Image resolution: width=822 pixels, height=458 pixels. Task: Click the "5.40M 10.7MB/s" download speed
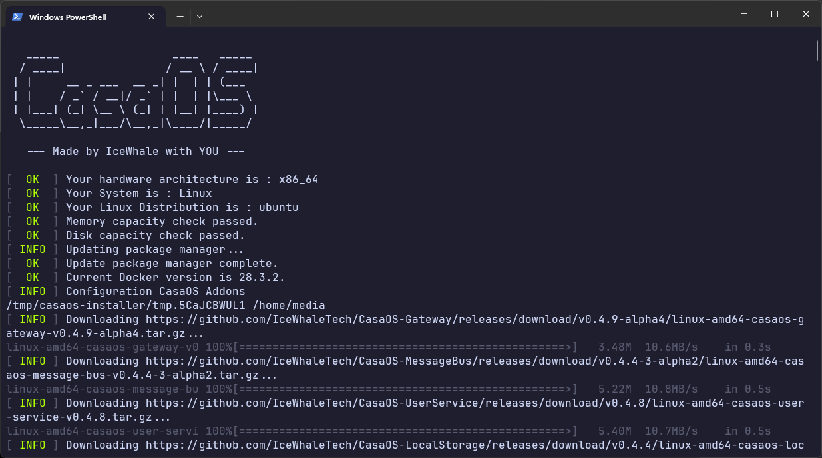coord(648,431)
